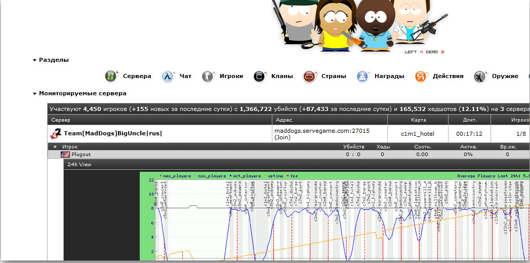Click the South Park characters banner image
The image size is (530, 263).
360,25
